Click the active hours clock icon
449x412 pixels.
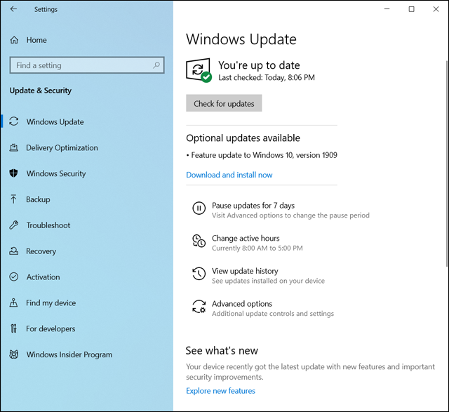199,241
